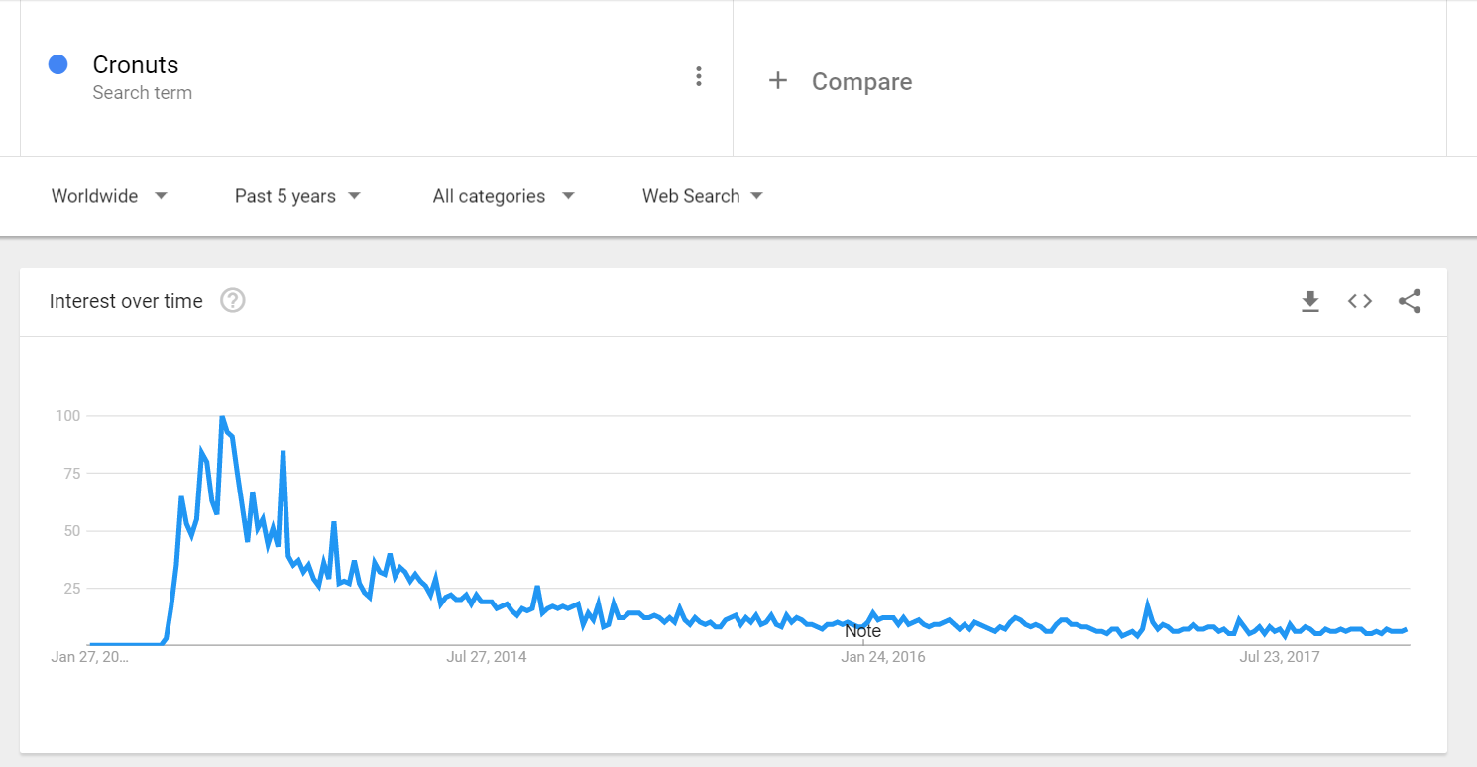This screenshot has height=767, width=1477.
Task: Click the blue Cronuts color dot
Action: point(57,64)
